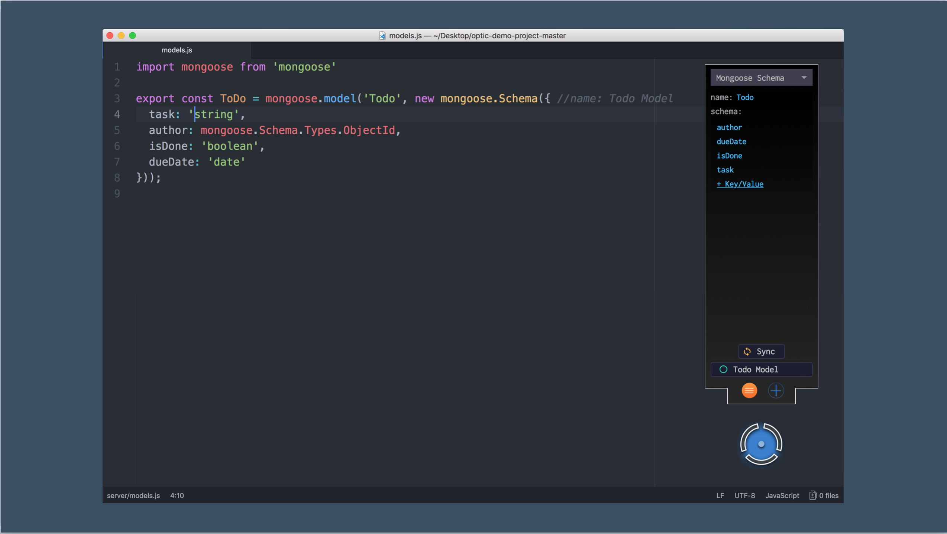Click the orange menu circle icon

pyautogui.click(x=749, y=390)
